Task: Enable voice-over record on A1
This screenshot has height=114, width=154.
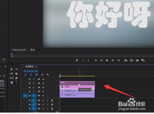Action: coord(52,100)
